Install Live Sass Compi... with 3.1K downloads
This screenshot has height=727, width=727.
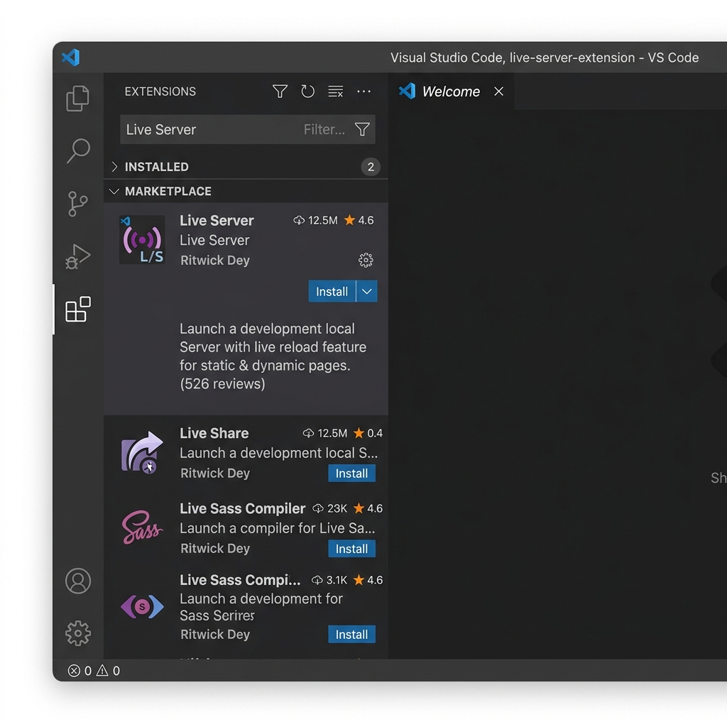click(x=351, y=634)
